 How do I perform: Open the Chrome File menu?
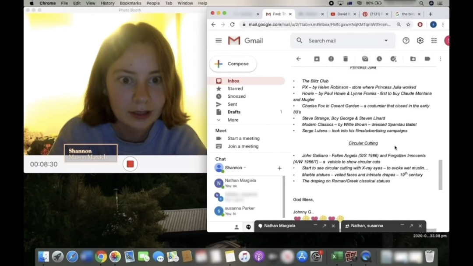pos(64,3)
